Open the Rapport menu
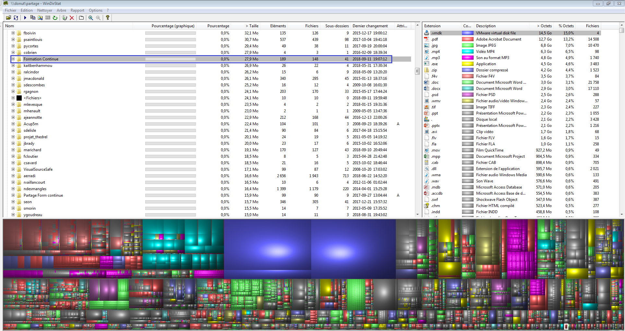This screenshot has height=331, width=625. tap(77, 10)
